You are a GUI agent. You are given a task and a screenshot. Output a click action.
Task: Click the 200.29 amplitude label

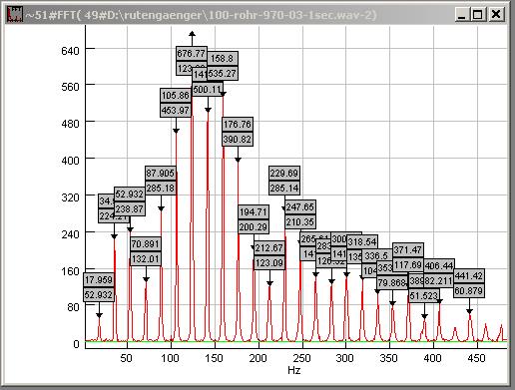click(254, 227)
